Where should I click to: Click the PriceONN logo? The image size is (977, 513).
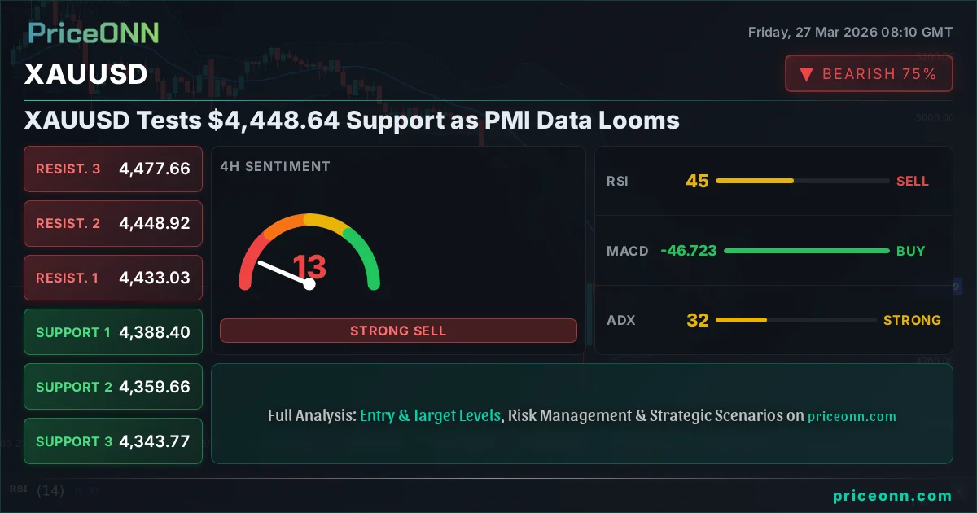[94, 33]
